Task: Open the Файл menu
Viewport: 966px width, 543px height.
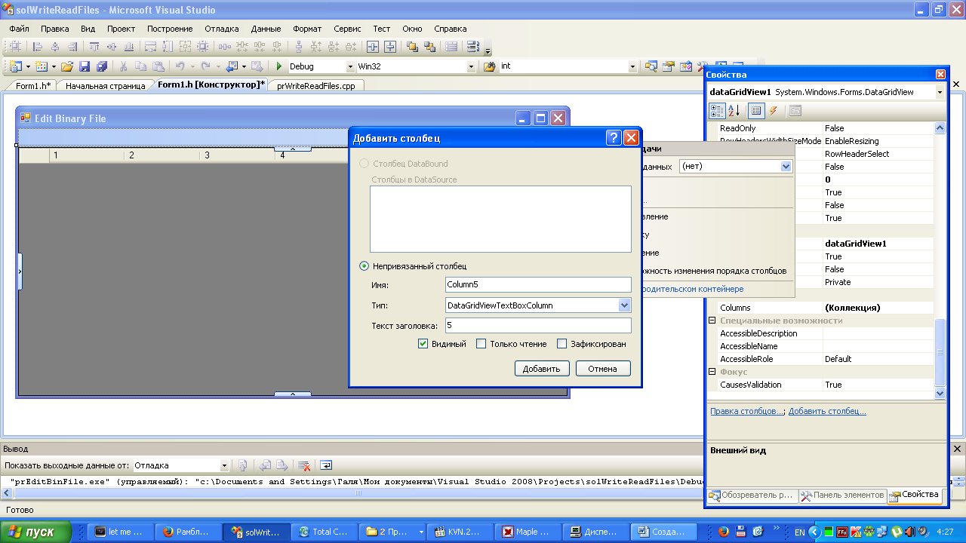Action: coord(20,29)
